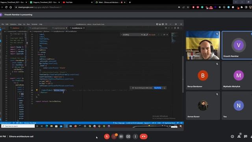Select Mykhailo Mohyliuk participant tile
Image resolution: width=252 pixels, height=142 pixels.
pos(237,75)
